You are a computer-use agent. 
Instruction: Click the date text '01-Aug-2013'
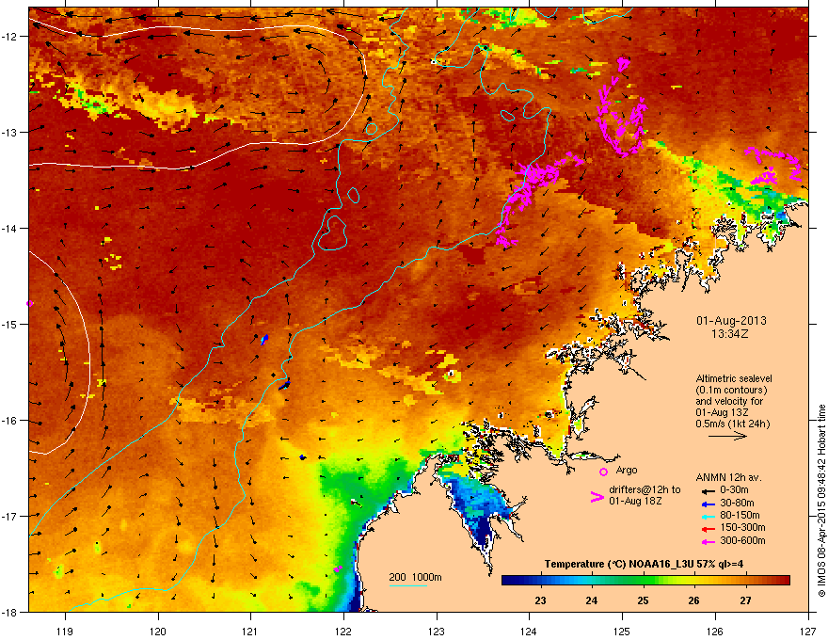(x=731, y=321)
